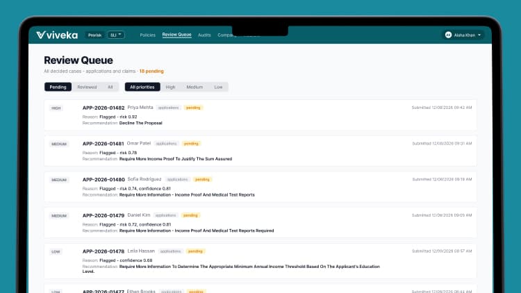This screenshot has height=293, width=521.
Task: Click the viveka logo
Action: click(x=57, y=35)
